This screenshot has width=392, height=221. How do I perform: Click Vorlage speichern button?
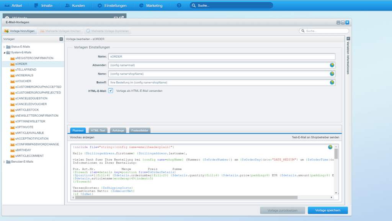coord(328,211)
